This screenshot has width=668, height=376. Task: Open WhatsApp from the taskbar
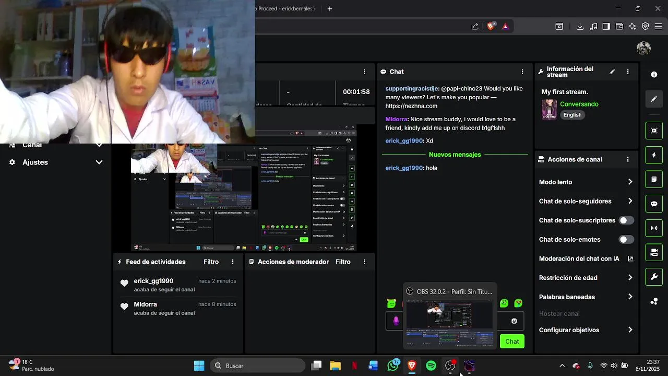392,366
